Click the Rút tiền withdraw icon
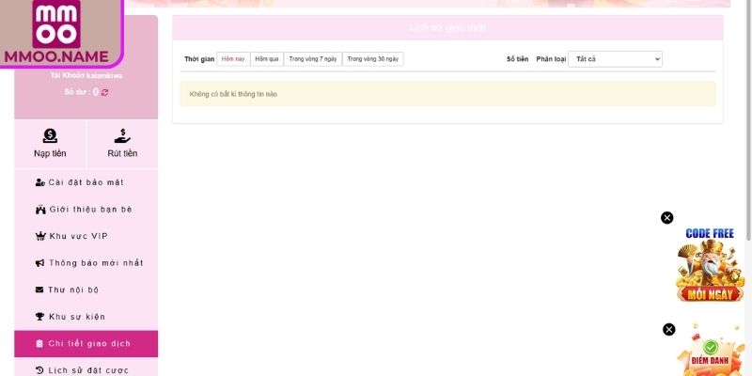 pyautogui.click(x=122, y=136)
